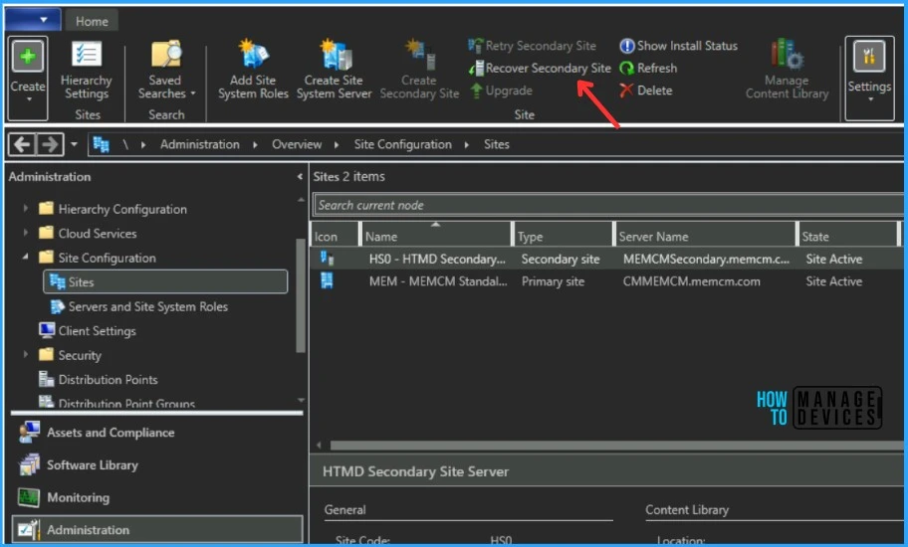Click Sites in the breadcrumb
The width and height of the screenshot is (908, 547).
click(x=496, y=144)
